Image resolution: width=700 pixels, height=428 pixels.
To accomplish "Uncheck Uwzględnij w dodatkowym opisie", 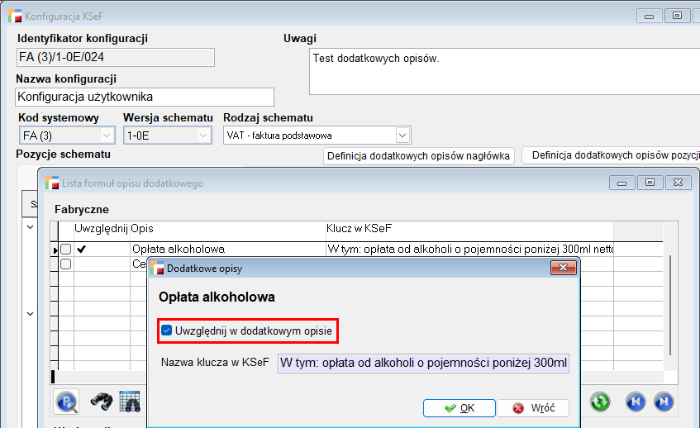I will click(166, 331).
